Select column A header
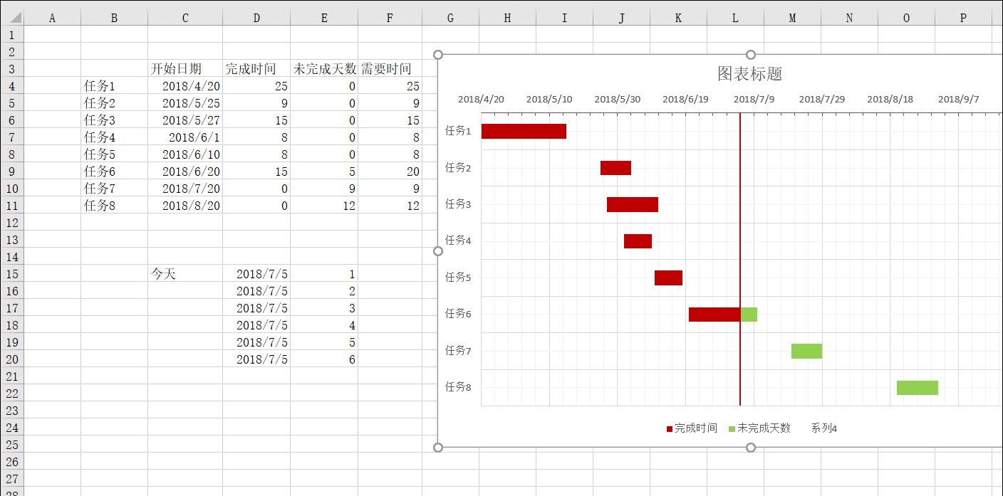Viewport: 1003px width, 496px height. point(52,18)
